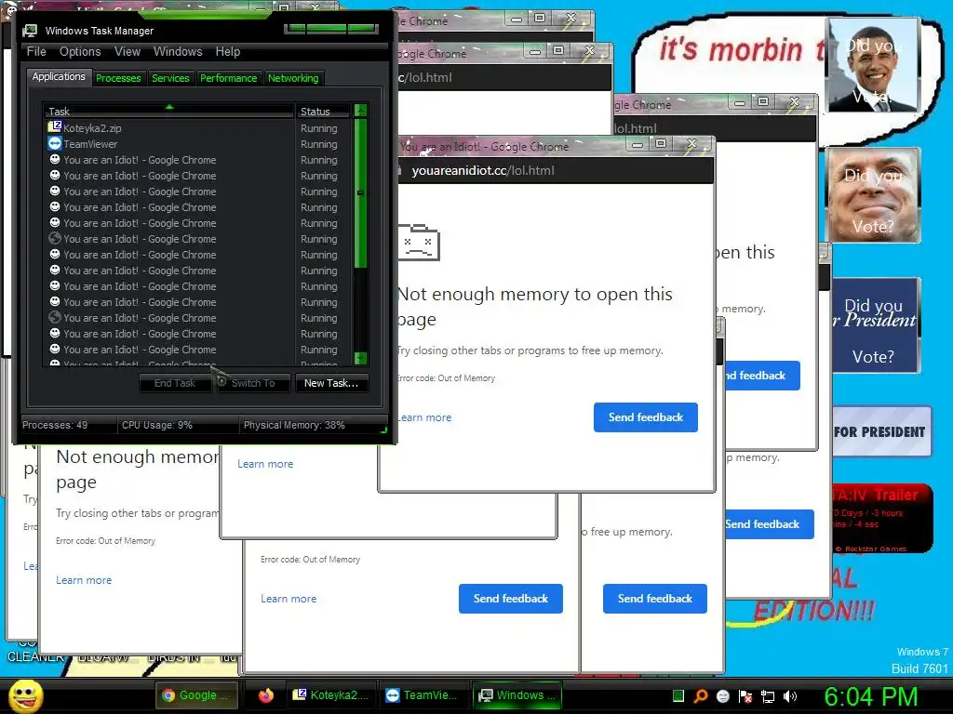953x714 pixels.
Task: Click the 6:04 PM taskbar clock
Action: click(871, 696)
